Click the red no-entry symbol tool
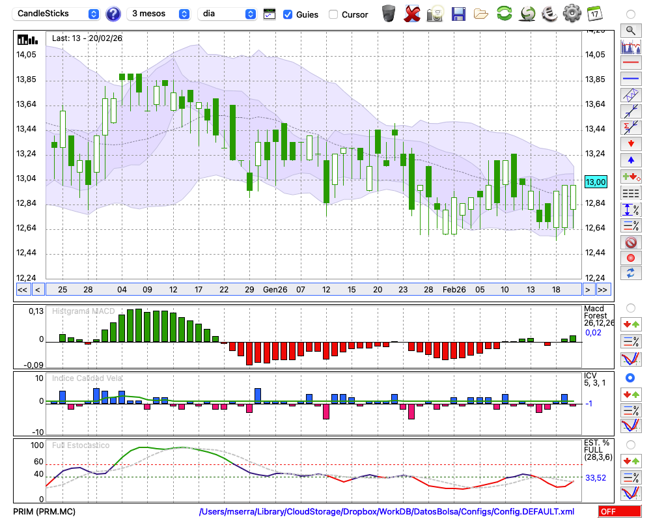Image resolution: width=651 pixels, height=521 pixels. click(x=630, y=242)
